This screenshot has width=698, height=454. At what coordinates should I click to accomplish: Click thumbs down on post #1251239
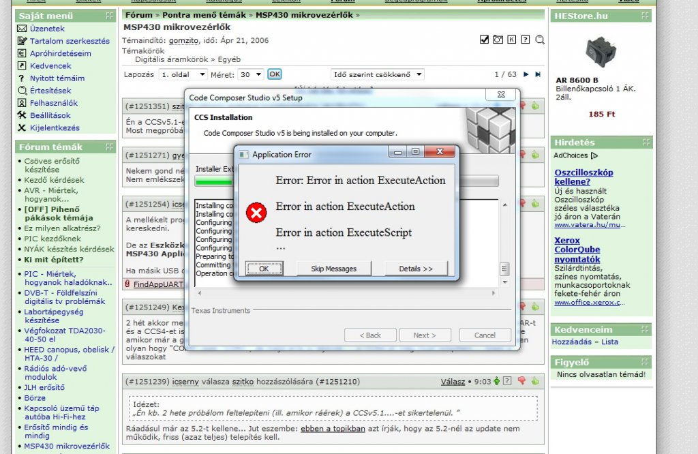pyautogui.click(x=521, y=381)
